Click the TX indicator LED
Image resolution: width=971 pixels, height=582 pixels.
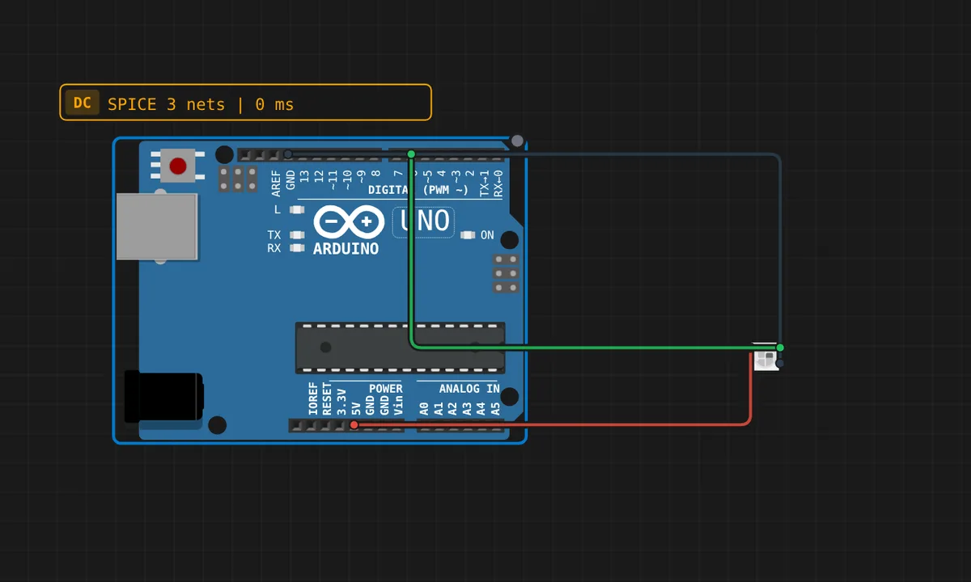[297, 235]
